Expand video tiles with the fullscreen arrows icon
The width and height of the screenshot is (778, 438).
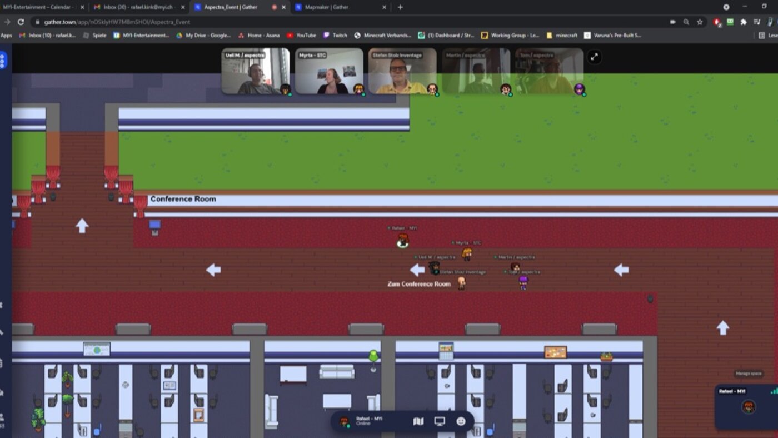(x=594, y=57)
